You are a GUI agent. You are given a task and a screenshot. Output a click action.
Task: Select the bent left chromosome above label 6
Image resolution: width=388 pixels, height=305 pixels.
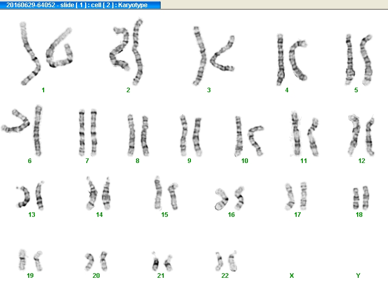[16, 121]
